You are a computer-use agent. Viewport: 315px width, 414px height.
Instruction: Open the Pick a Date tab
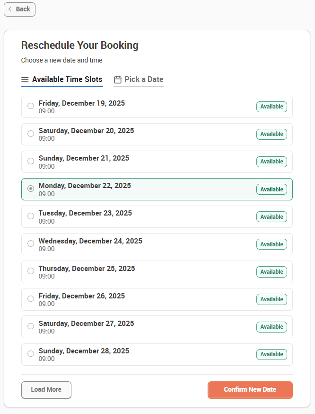[x=139, y=80]
